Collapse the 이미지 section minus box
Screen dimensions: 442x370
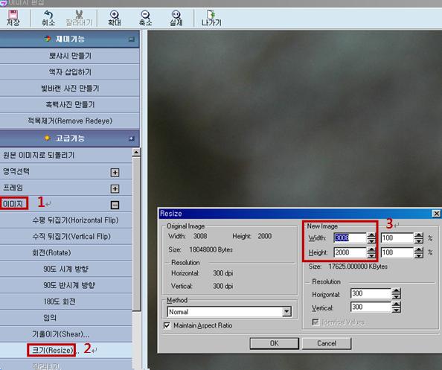click(x=115, y=205)
